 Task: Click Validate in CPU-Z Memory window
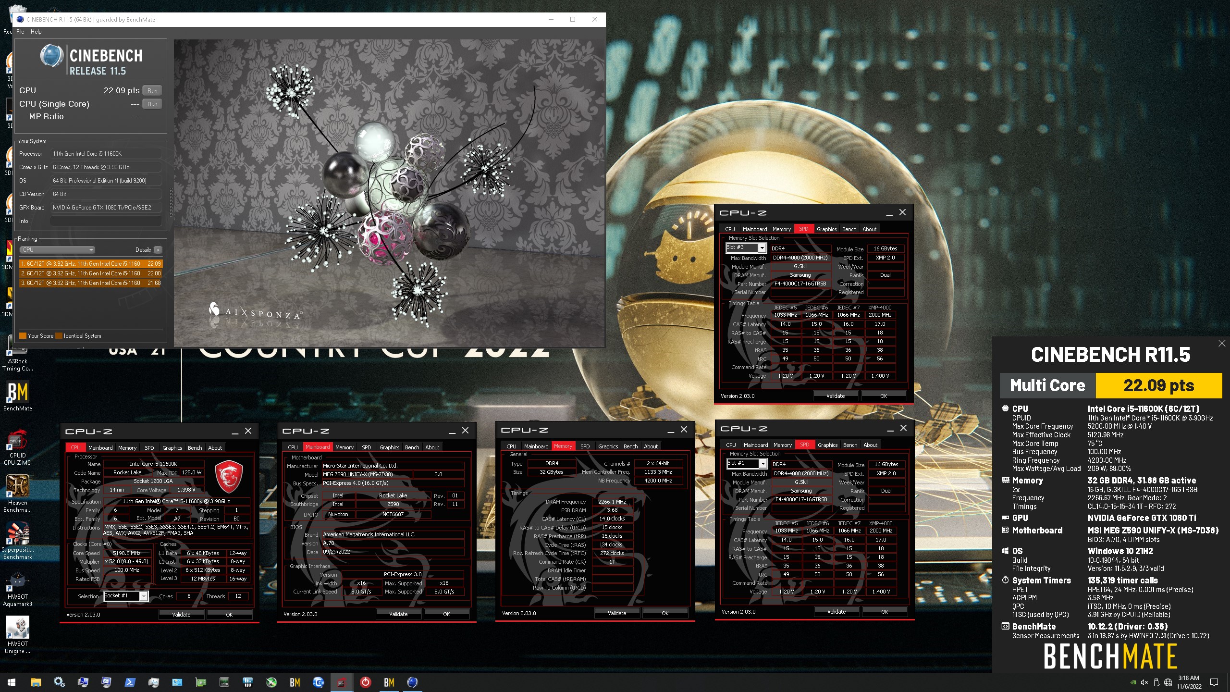(x=617, y=613)
